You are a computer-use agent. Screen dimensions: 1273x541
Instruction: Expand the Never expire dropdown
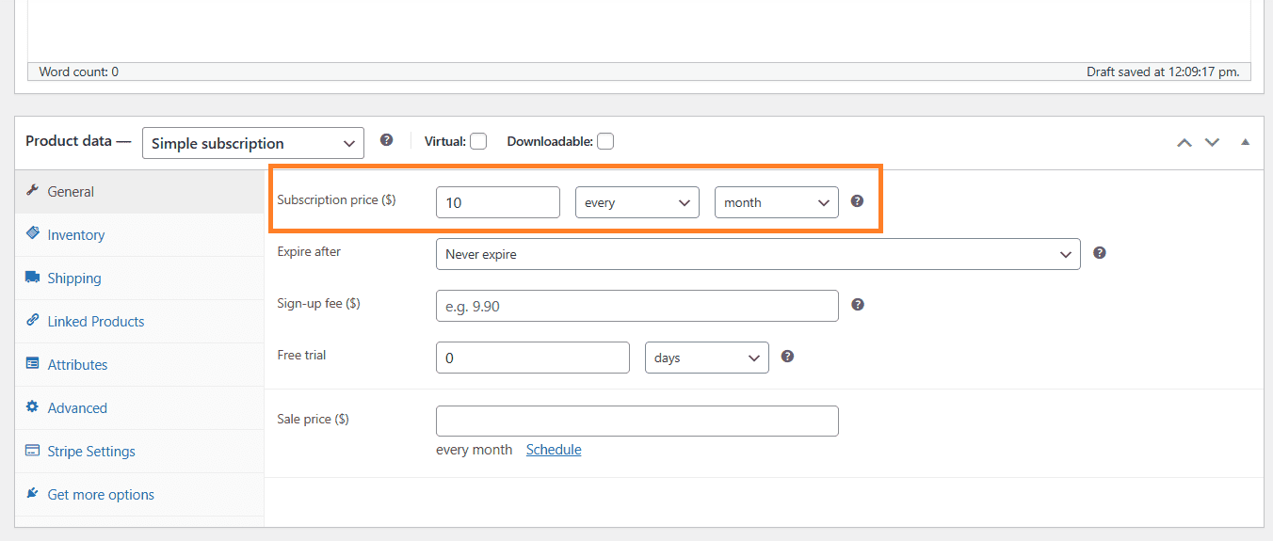(758, 254)
